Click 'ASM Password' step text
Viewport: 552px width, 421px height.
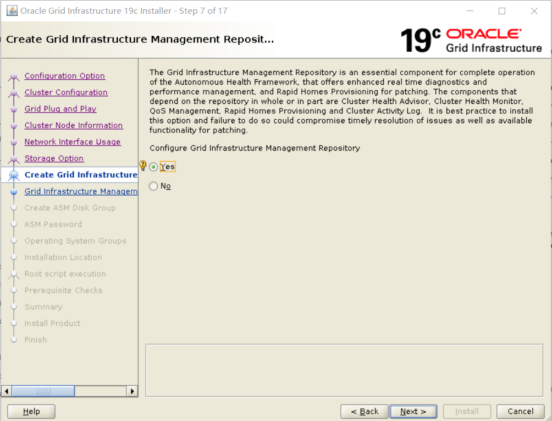(x=53, y=224)
